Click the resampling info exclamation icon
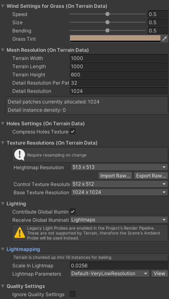The width and height of the screenshot is (169, 299). [x=20, y=155]
